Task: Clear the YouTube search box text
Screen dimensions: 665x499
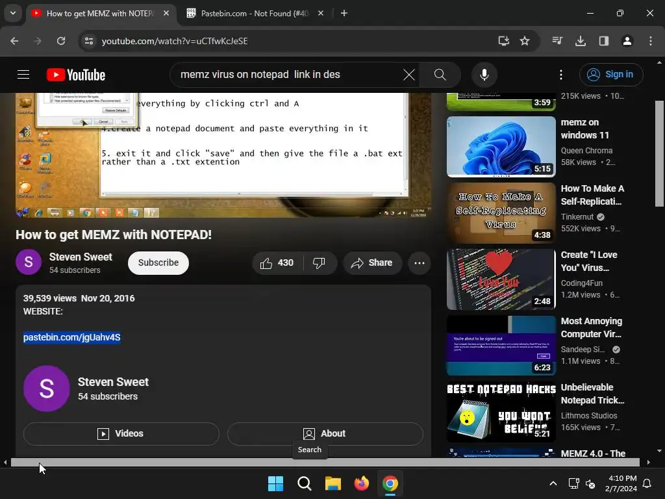Action: 409,75
